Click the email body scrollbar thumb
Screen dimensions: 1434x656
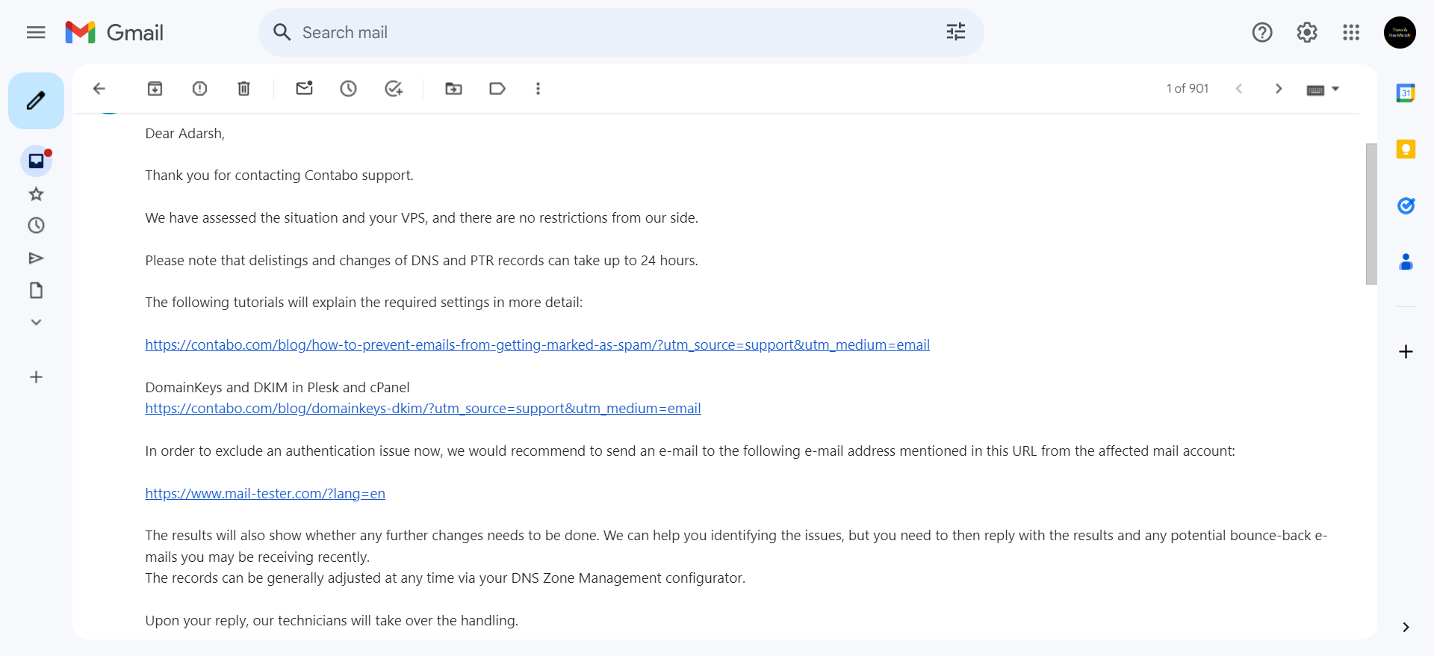(x=1371, y=214)
